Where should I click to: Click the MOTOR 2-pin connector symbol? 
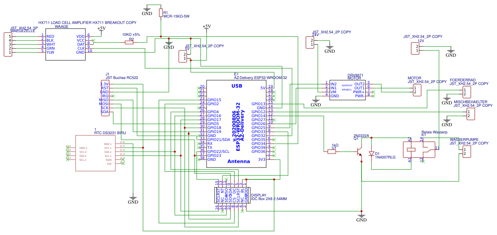click(x=417, y=90)
